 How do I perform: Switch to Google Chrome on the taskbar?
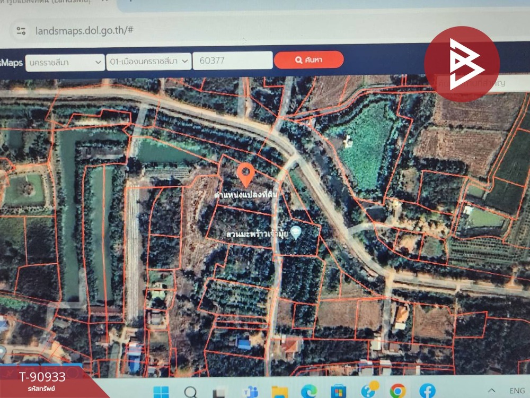[x=397, y=391]
